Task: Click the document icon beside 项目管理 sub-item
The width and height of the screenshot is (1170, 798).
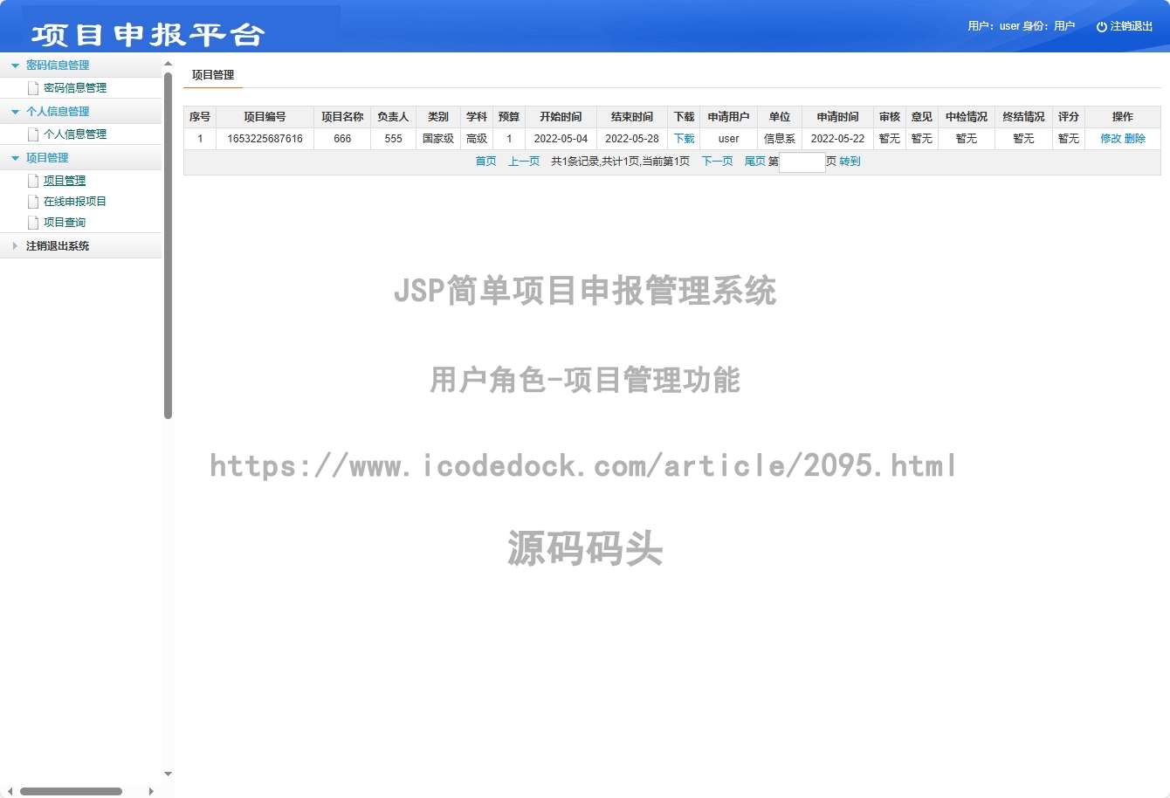Action: [33, 180]
